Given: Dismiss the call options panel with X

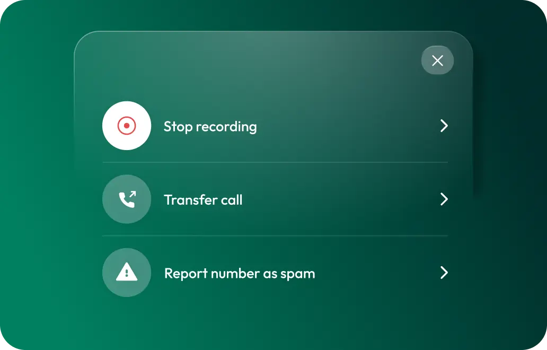Looking at the screenshot, I should click(437, 60).
